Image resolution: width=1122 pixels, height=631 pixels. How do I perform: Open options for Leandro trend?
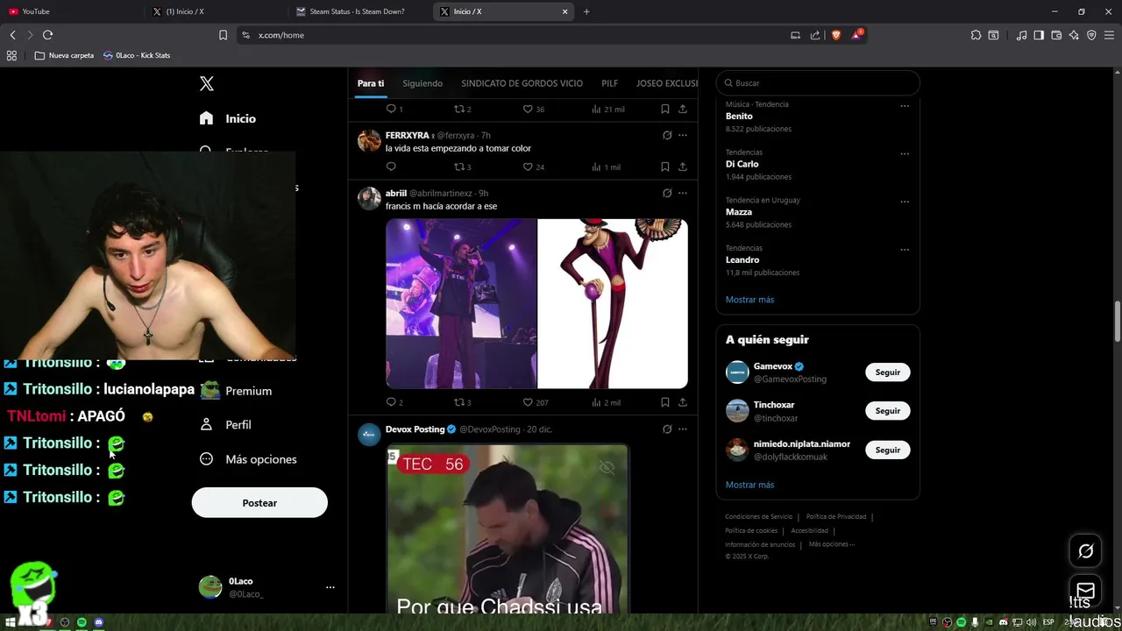click(905, 250)
